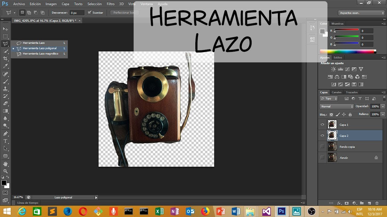Toggle the Suavizar checkbox
Image resolution: width=387 pixels, height=217 pixels.
[89, 13]
